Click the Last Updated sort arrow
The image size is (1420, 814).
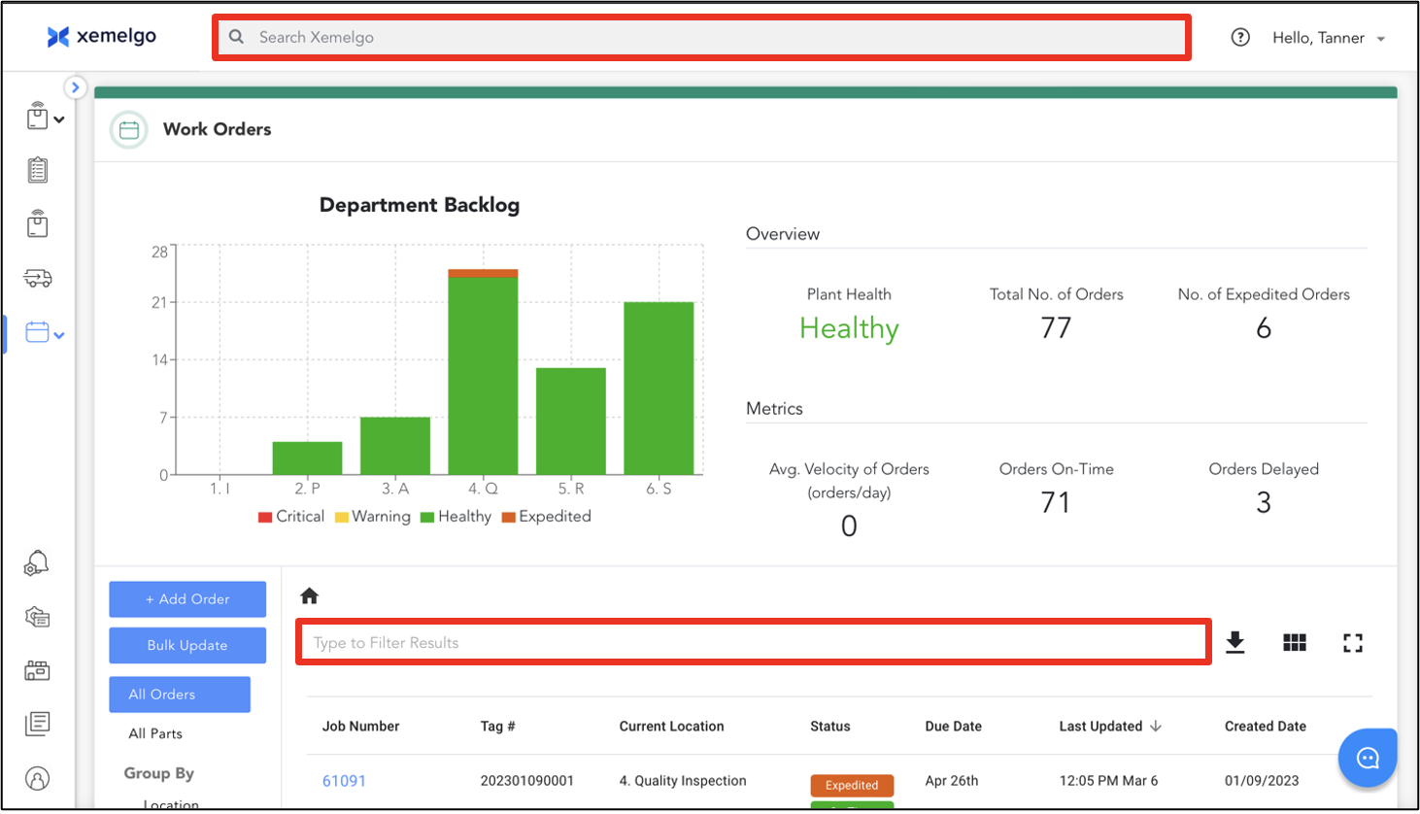[x=1156, y=726]
